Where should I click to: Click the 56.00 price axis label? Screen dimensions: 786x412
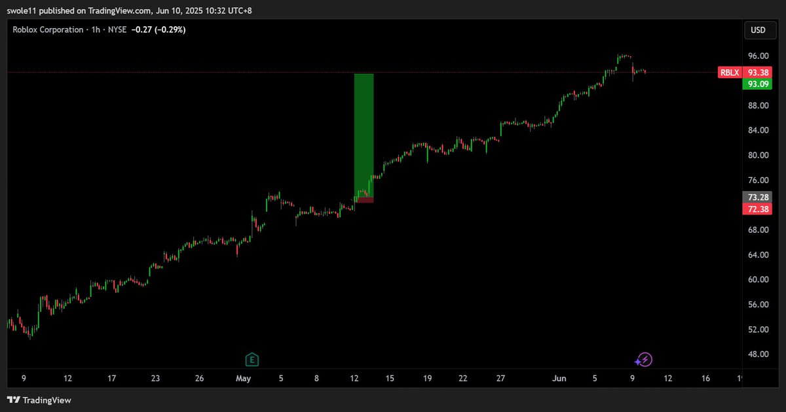[x=758, y=305]
